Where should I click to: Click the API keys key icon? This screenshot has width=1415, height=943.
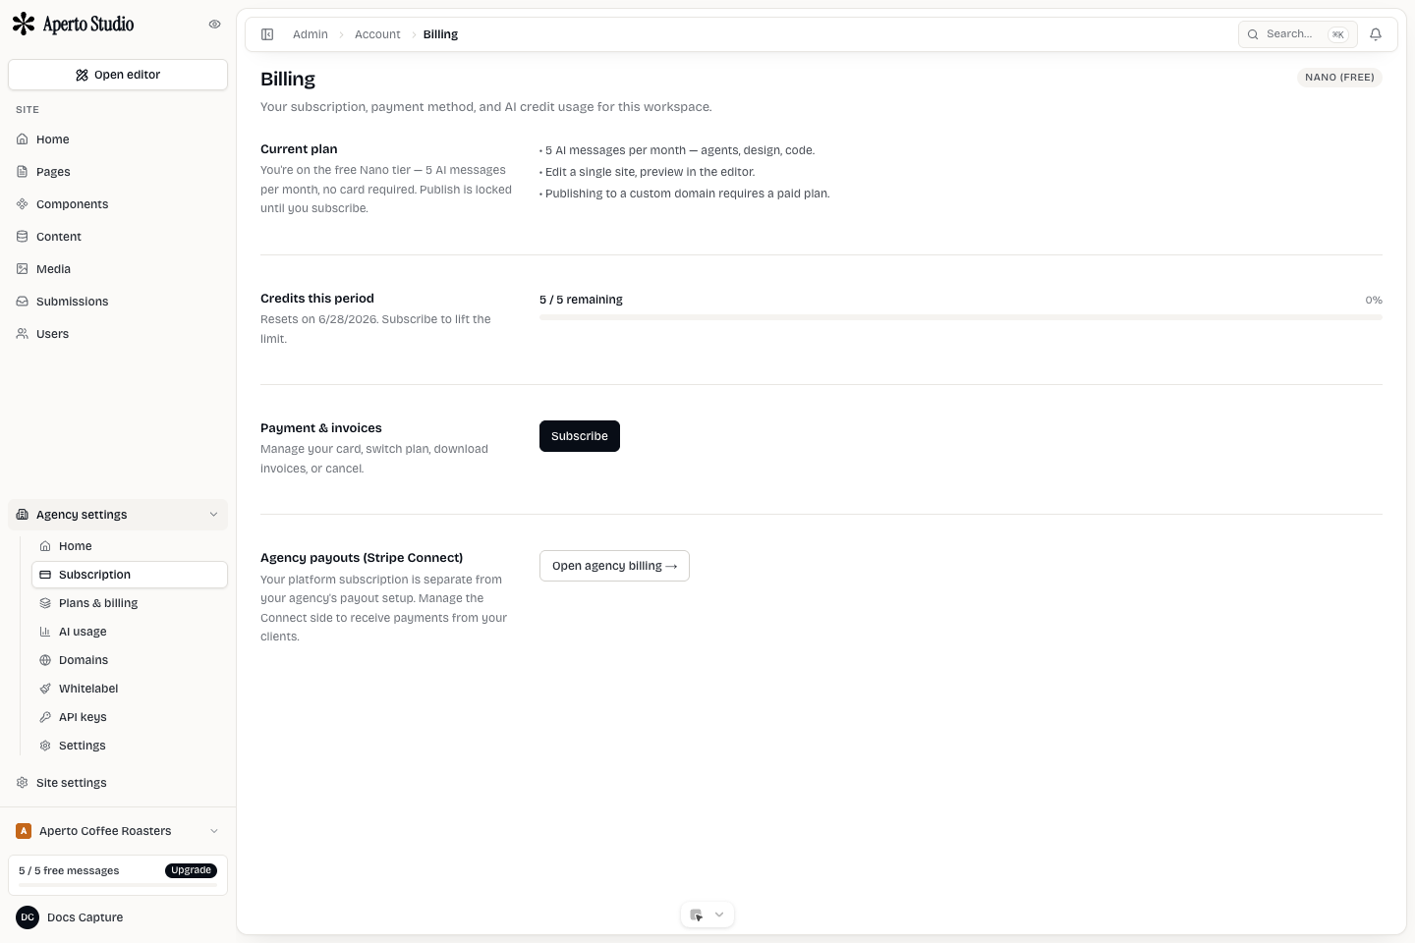point(45,717)
